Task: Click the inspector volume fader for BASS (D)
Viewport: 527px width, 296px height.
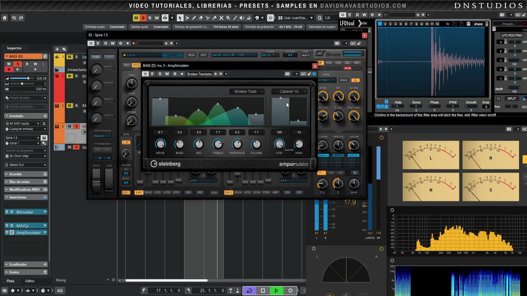Action: 28,78
